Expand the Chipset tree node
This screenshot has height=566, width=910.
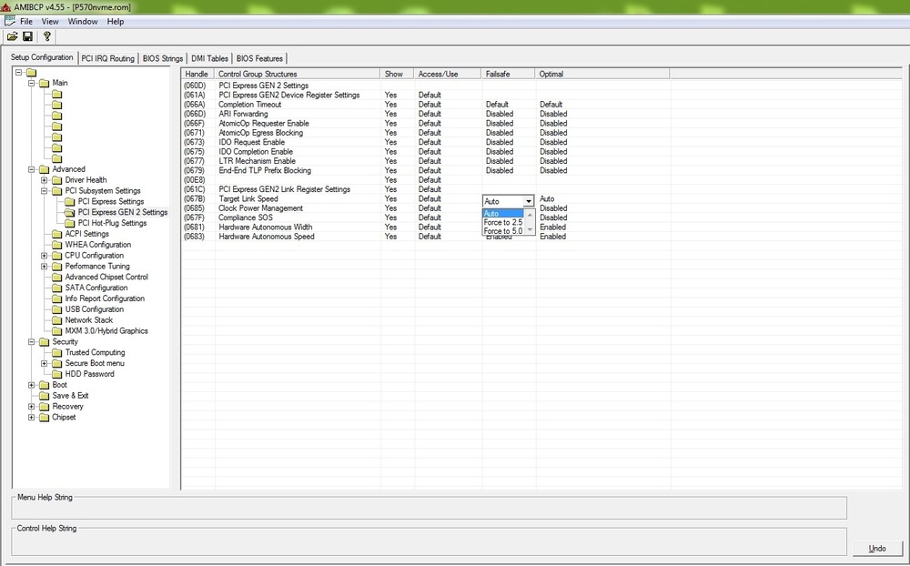click(x=31, y=418)
